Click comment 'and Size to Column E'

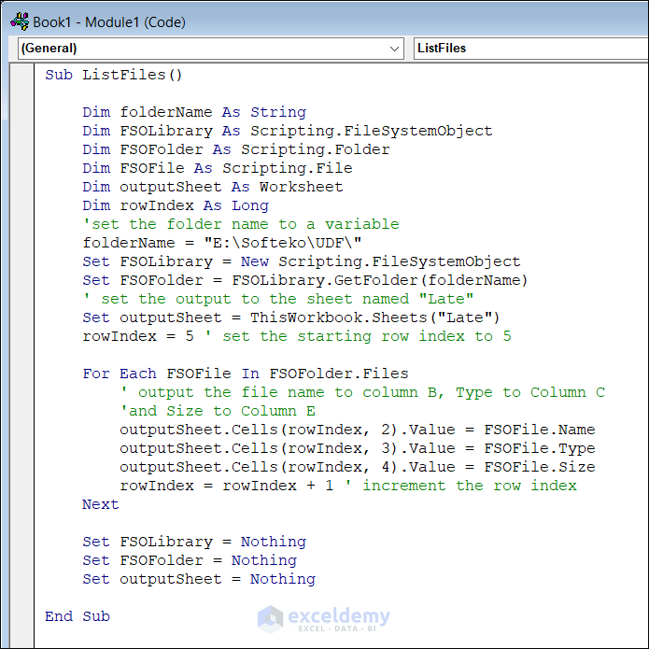[x=218, y=411]
